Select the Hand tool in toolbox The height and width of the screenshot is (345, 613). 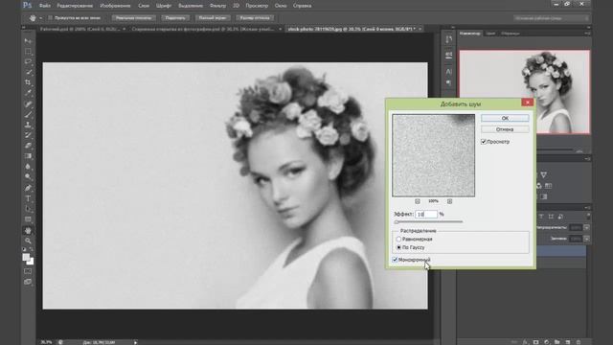point(28,231)
